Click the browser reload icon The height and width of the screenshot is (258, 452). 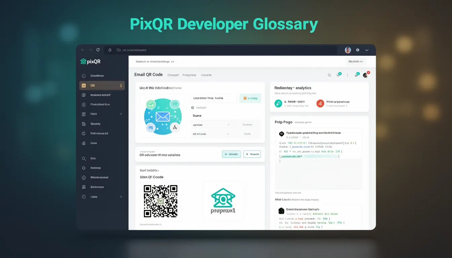[98, 50]
